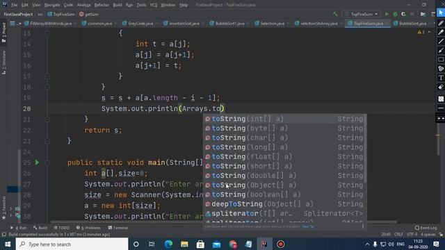Select the arrow cursor annotation tool

pos(441,13)
